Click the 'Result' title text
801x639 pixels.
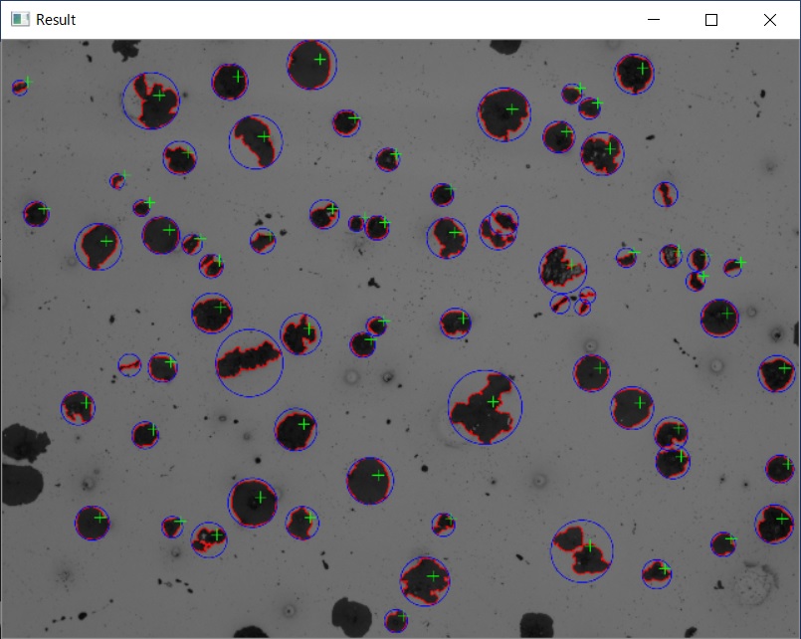56,20
